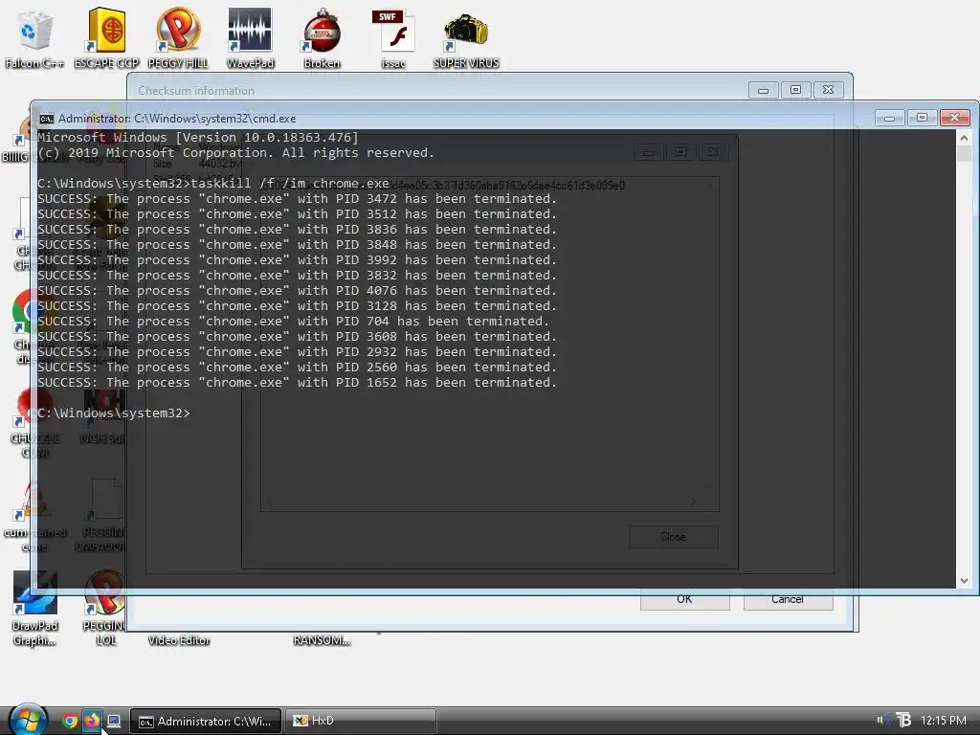
Task: Launch Chrome from the taskbar quick launch
Action: click(70, 721)
